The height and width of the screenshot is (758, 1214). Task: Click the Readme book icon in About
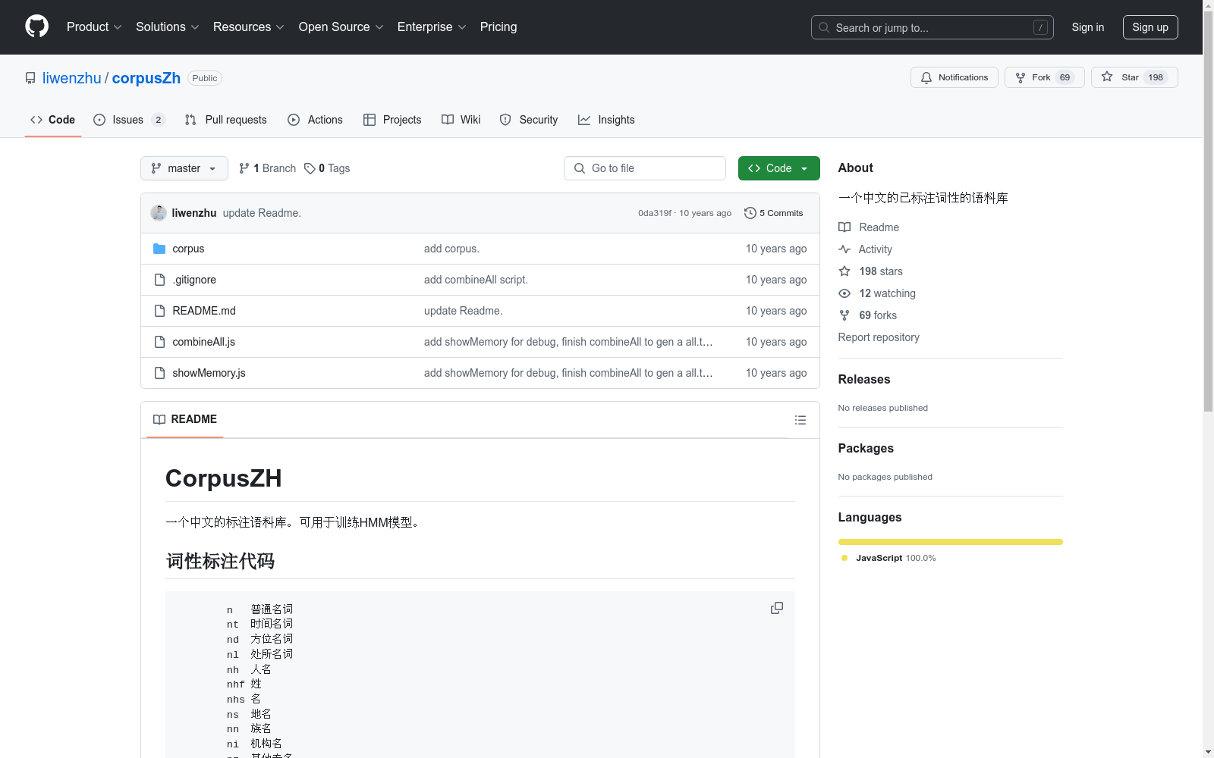click(844, 227)
